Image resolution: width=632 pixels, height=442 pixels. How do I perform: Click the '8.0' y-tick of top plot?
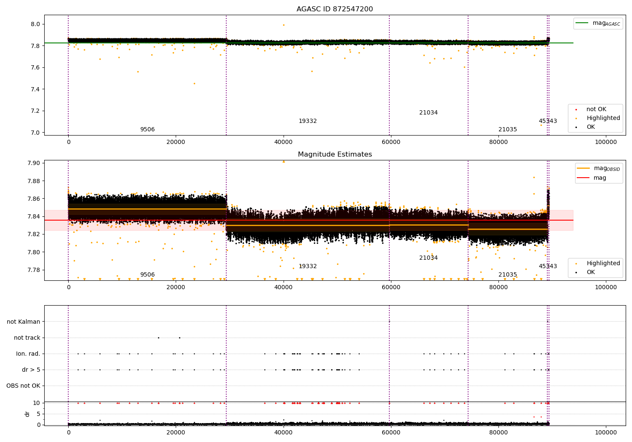pos(35,24)
